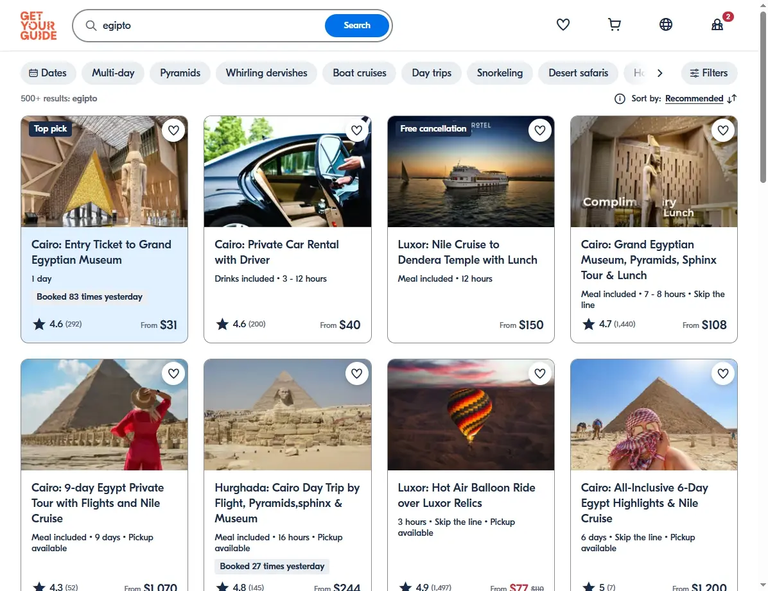Viewport: 768px width, 591px height.
Task: Select the Desert safaris filter chip
Action: pyautogui.click(x=578, y=73)
